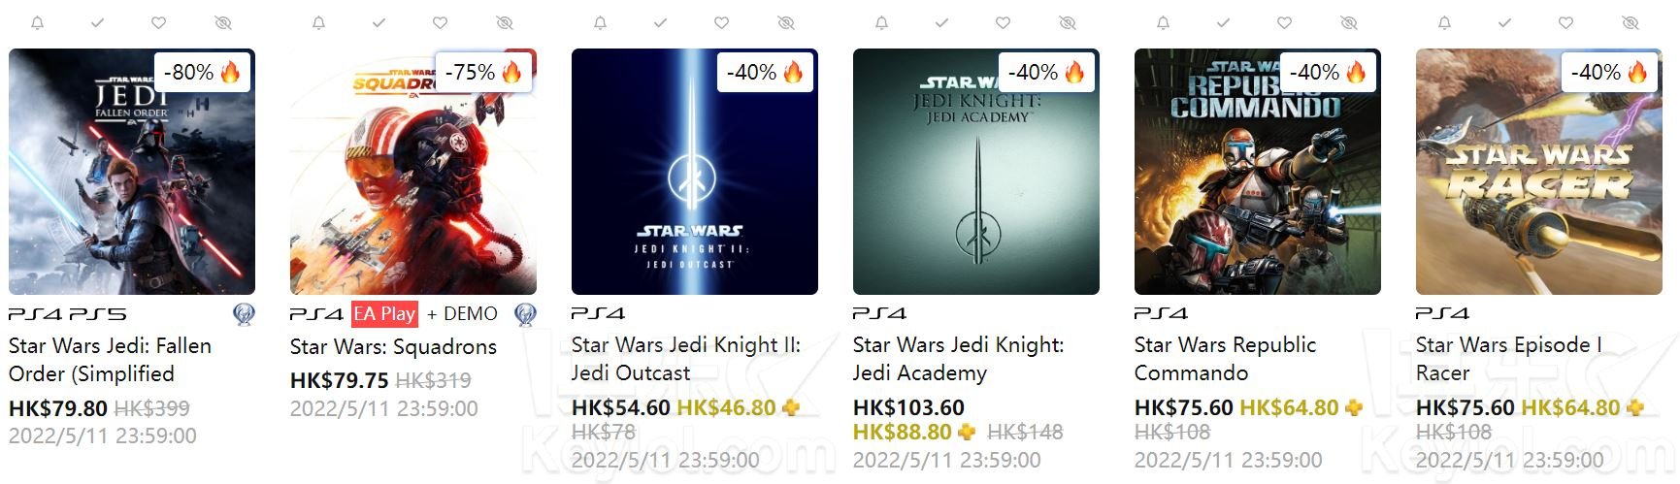
Task: Click the -40% discount badge on Republic Commando
Action: (x=1327, y=72)
